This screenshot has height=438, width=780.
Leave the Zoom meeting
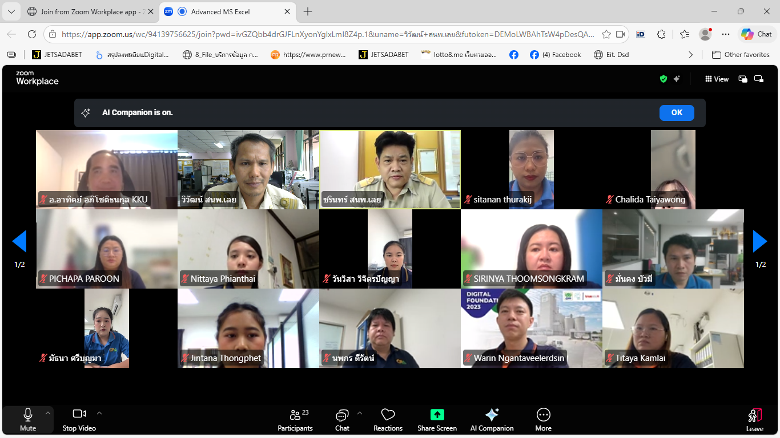click(754, 420)
